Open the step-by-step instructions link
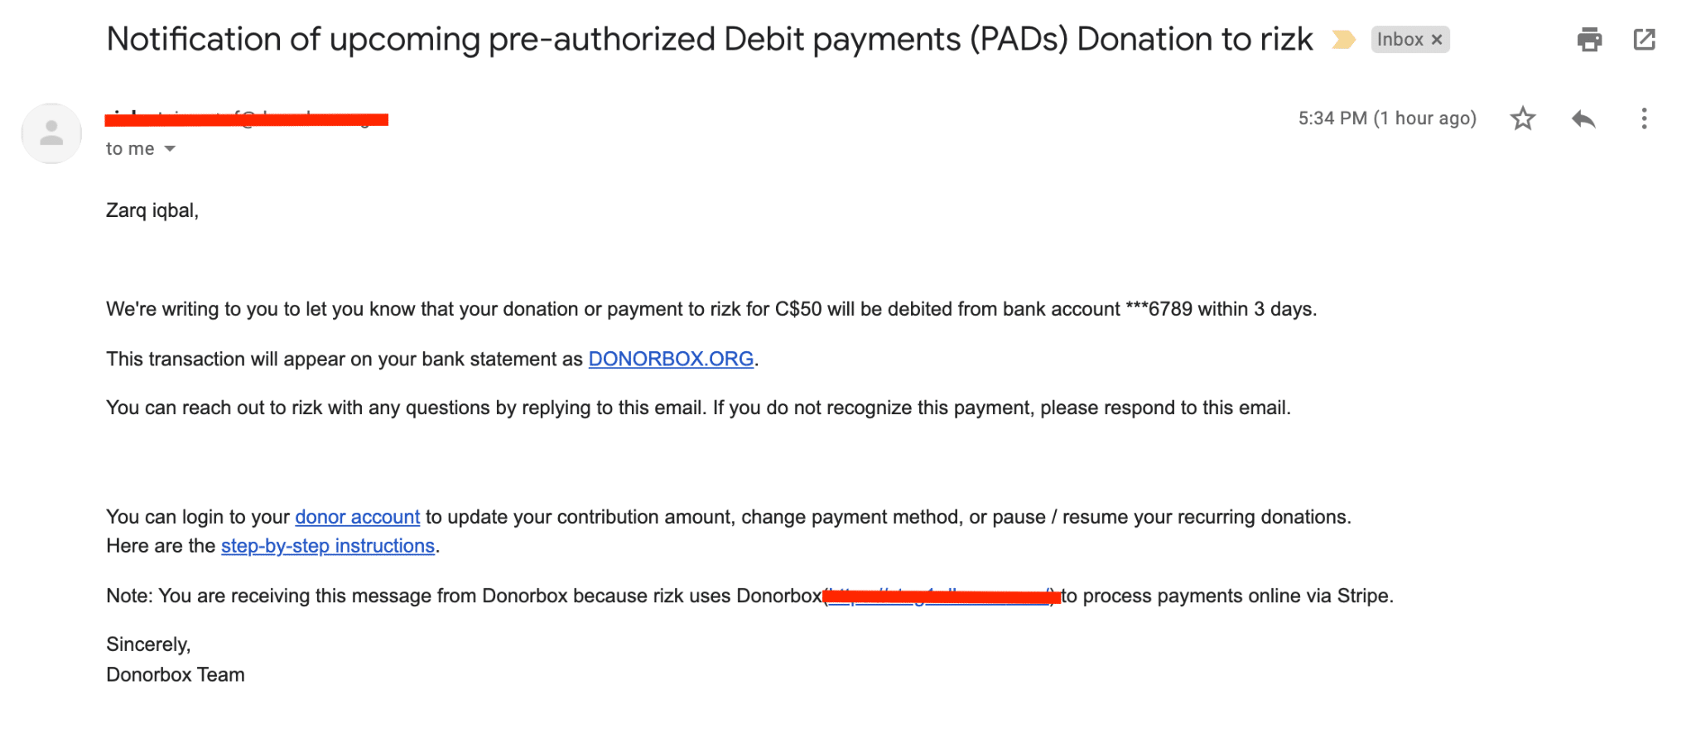The width and height of the screenshot is (1696, 748). [327, 546]
